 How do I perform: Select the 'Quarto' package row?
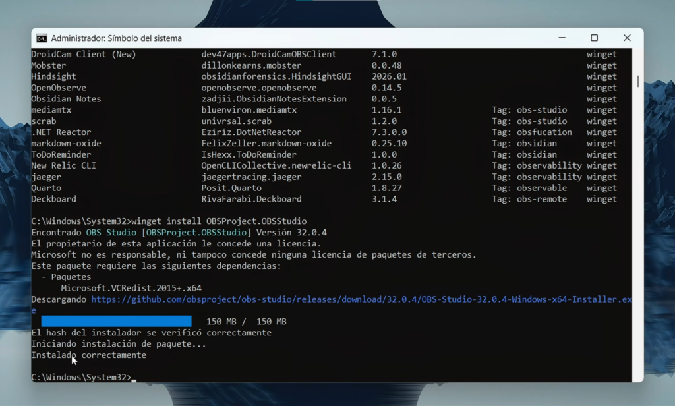(x=46, y=188)
